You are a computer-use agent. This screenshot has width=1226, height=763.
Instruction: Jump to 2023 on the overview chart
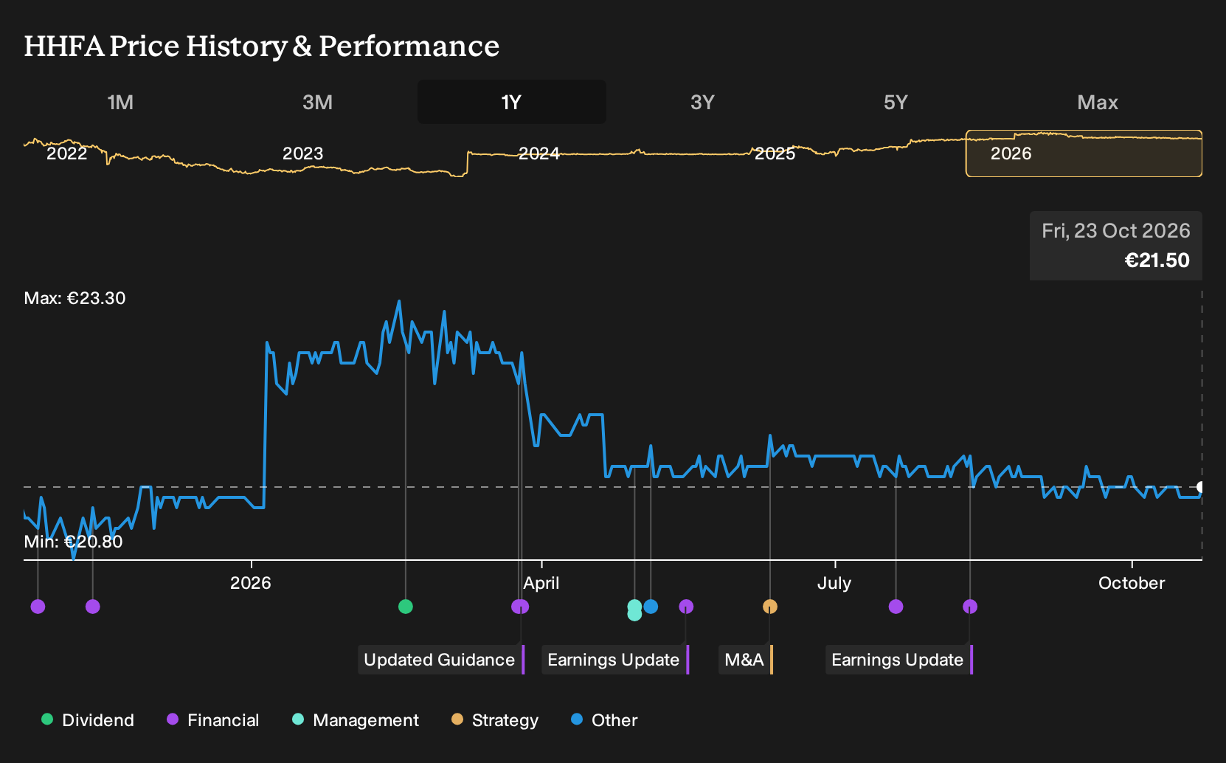(x=303, y=153)
